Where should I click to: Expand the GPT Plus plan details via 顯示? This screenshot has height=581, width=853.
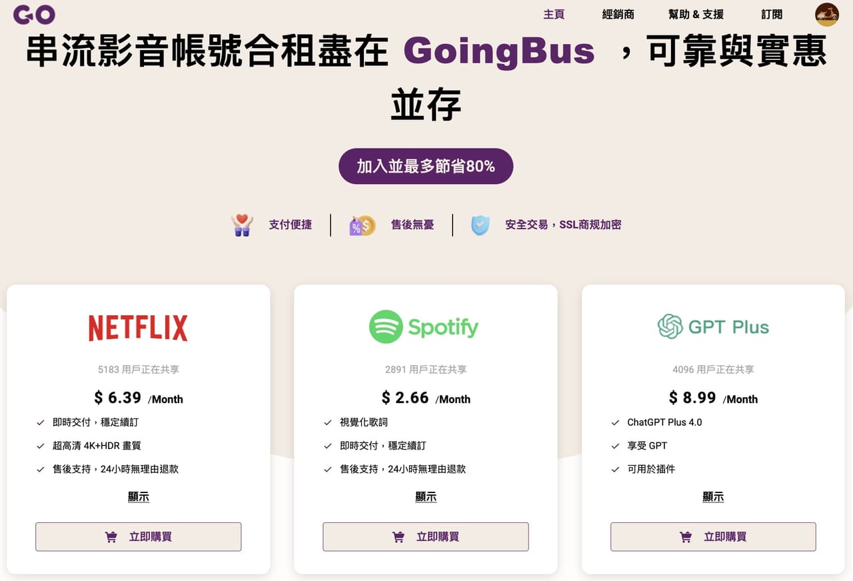coord(713,496)
